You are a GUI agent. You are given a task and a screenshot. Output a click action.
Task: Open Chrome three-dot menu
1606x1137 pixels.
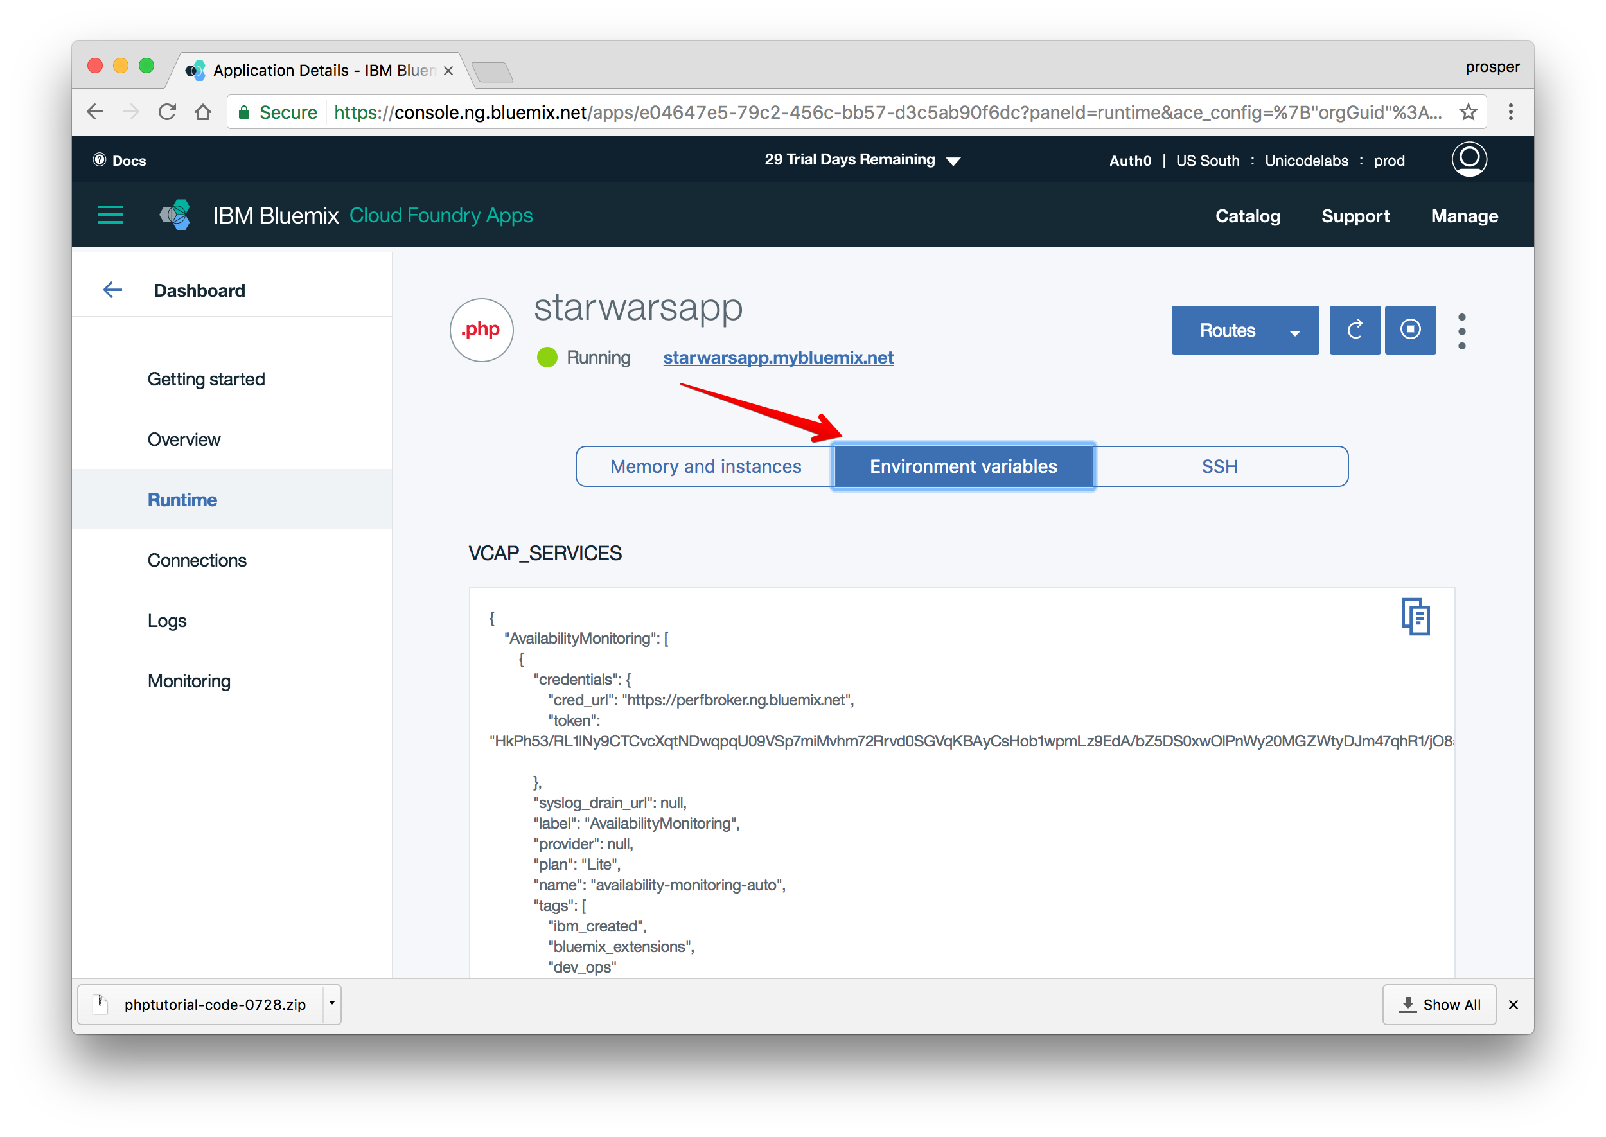[x=1511, y=112]
